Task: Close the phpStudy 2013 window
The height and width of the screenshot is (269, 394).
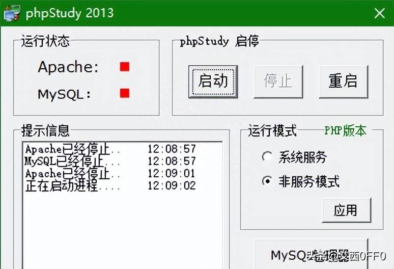Action: click(379, 13)
